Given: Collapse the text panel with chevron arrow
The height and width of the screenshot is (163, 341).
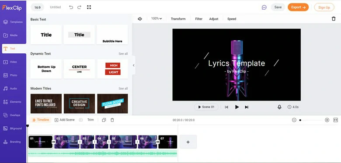Looking at the screenshot, I should click(x=133, y=65).
